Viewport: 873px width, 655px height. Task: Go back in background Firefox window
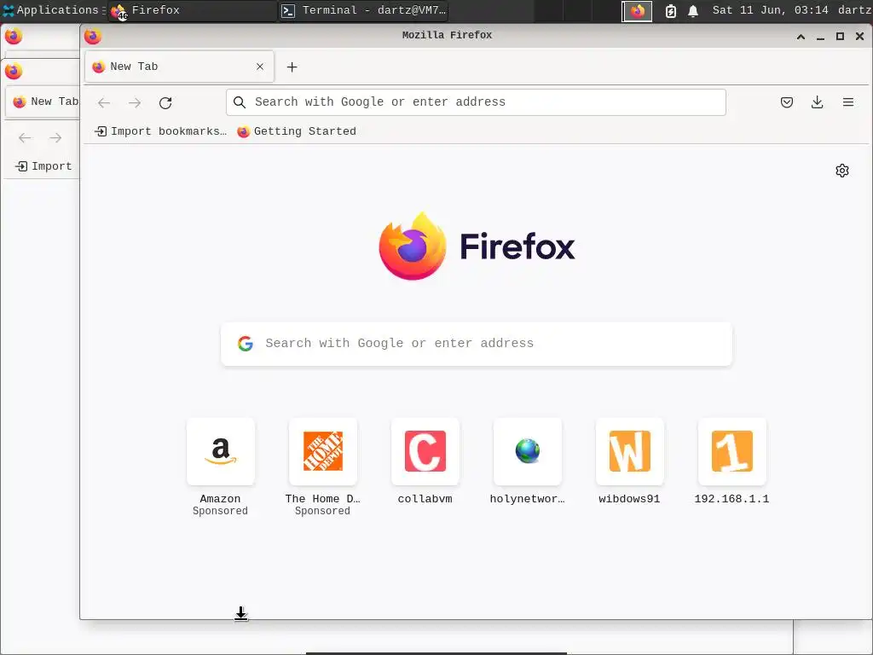point(25,137)
